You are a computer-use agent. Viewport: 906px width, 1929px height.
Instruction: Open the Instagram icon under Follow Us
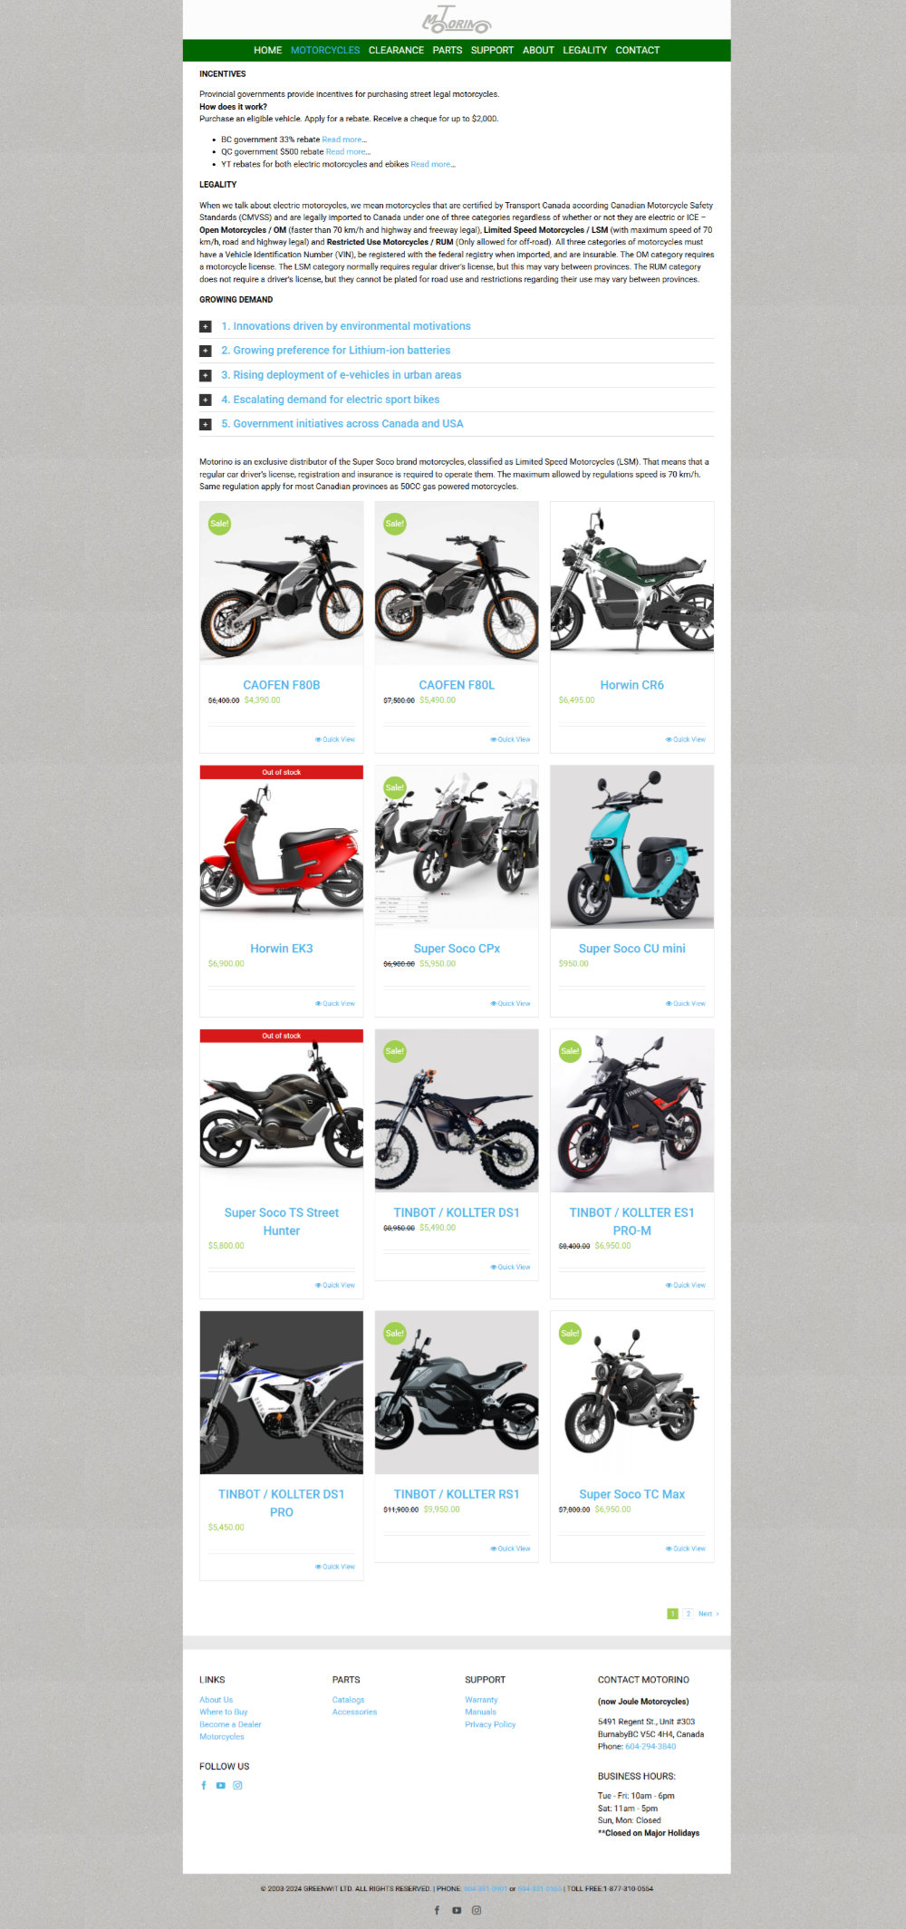pyautogui.click(x=238, y=1785)
